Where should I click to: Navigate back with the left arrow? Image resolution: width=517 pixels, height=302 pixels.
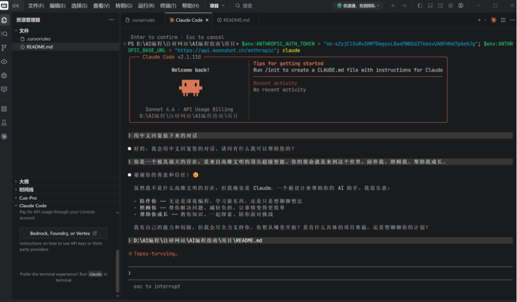point(393,6)
